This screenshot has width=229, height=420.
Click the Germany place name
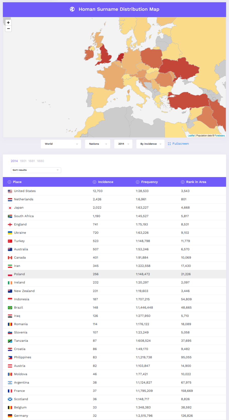pos(21,416)
